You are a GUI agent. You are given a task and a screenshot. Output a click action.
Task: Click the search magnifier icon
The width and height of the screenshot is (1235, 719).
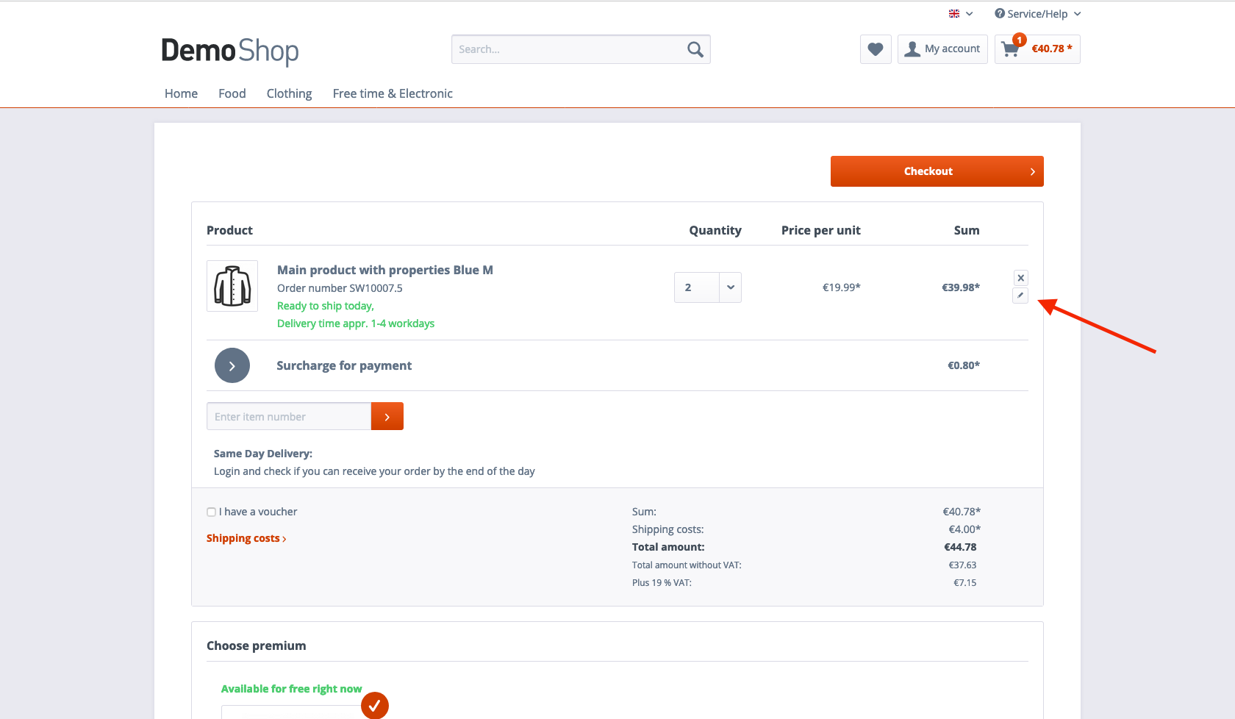click(x=695, y=49)
